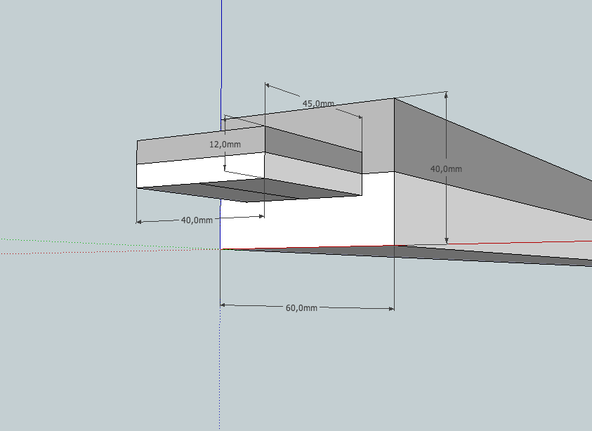
Task: Select the 12,0mm dimension text
Action: point(225,144)
